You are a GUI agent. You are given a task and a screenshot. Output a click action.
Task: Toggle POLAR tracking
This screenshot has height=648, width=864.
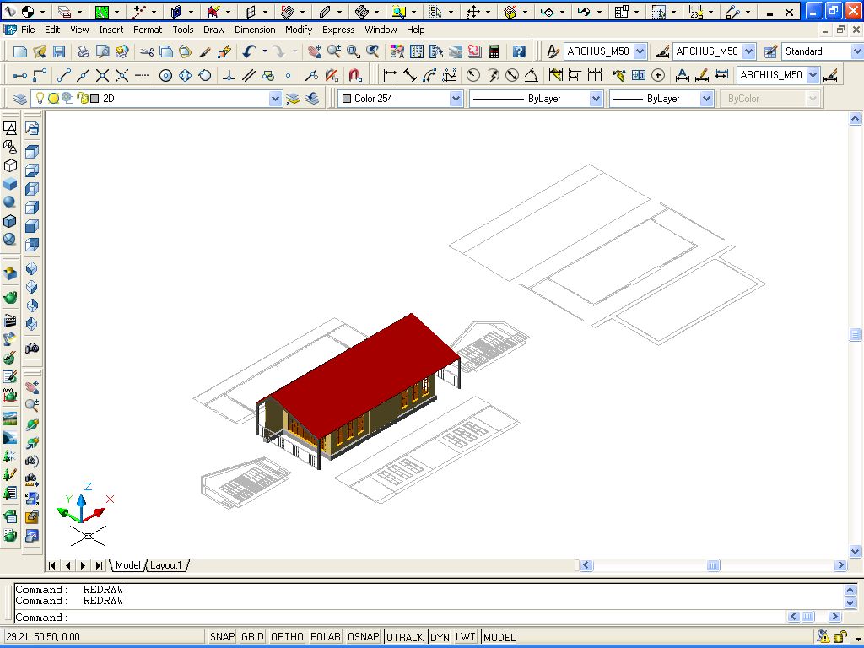pos(326,636)
